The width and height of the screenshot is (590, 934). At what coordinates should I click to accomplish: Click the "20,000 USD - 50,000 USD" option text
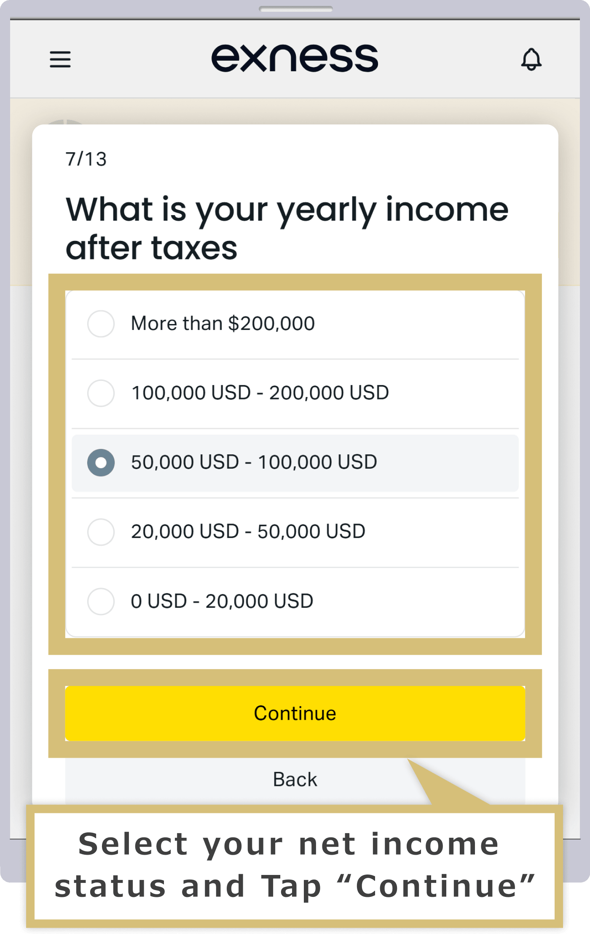(248, 532)
